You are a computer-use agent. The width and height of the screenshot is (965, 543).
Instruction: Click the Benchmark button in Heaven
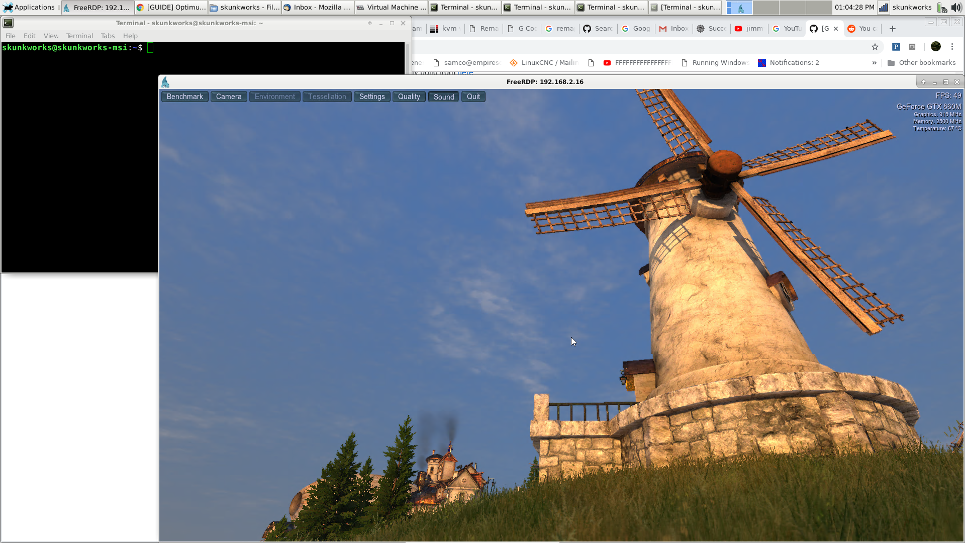pyautogui.click(x=184, y=97)
